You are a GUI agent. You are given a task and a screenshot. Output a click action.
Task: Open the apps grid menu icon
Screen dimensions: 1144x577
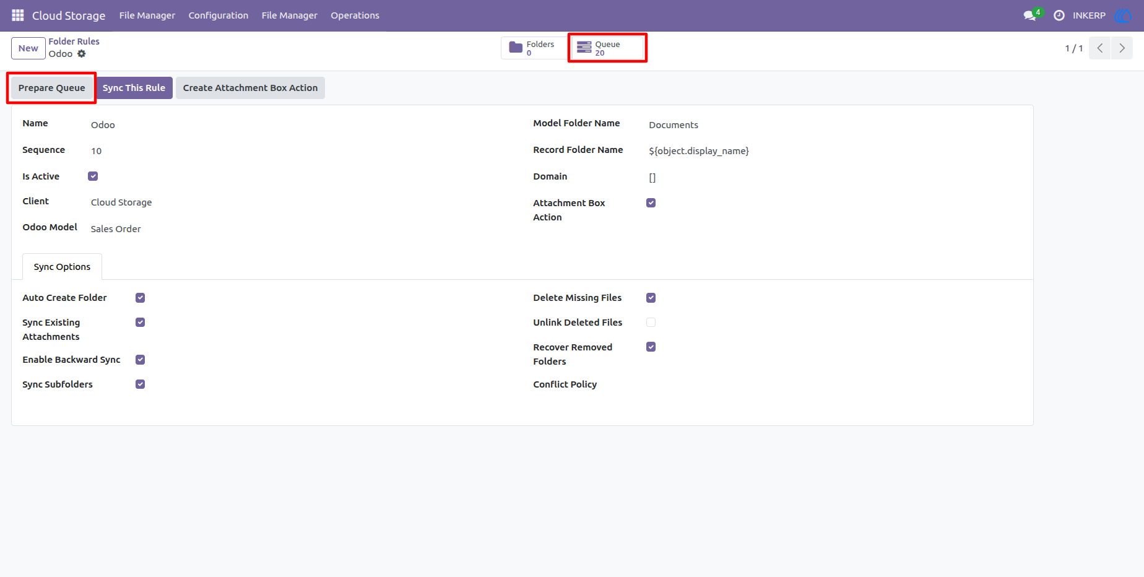[x=18, y=15]
